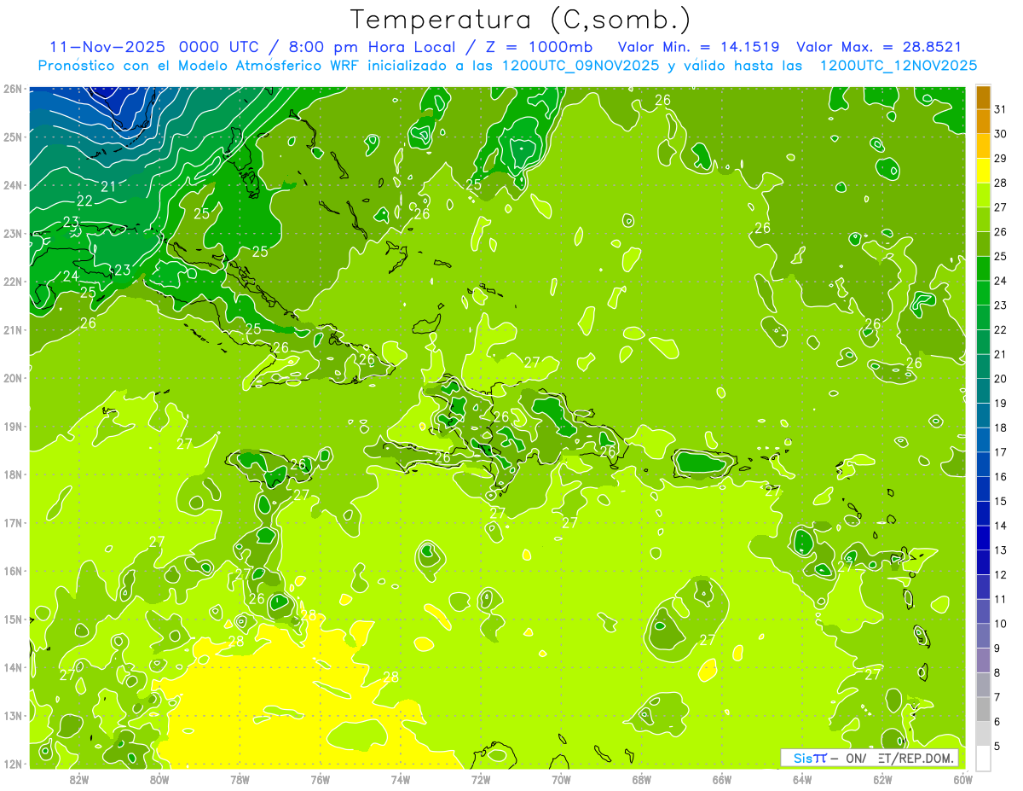Click the yellow legend band between 28 and 29
This screenshot has height=791, width=1023.
point(983,171)
